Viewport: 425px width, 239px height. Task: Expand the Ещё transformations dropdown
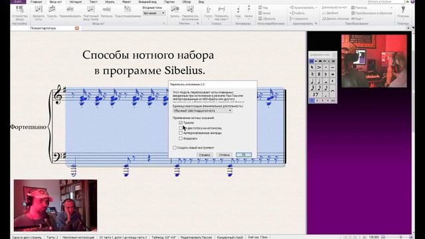click(363, 19)
